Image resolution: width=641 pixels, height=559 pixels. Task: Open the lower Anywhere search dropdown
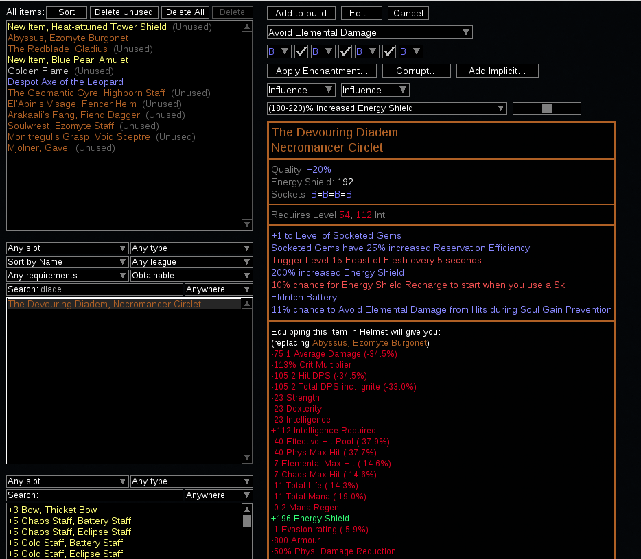click(x=219, y=495)
